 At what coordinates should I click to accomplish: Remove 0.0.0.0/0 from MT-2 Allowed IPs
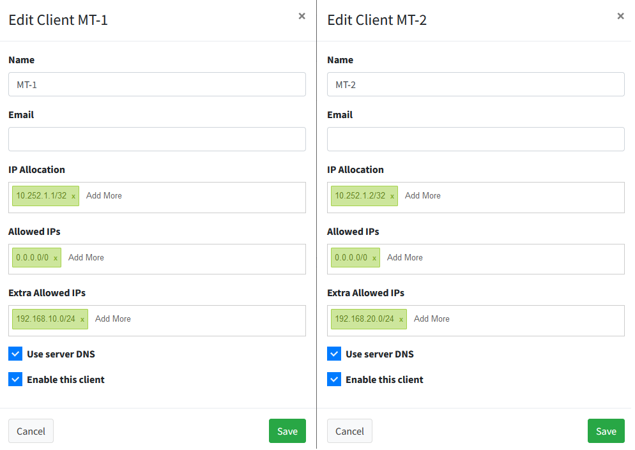click(x=374, y=257)
